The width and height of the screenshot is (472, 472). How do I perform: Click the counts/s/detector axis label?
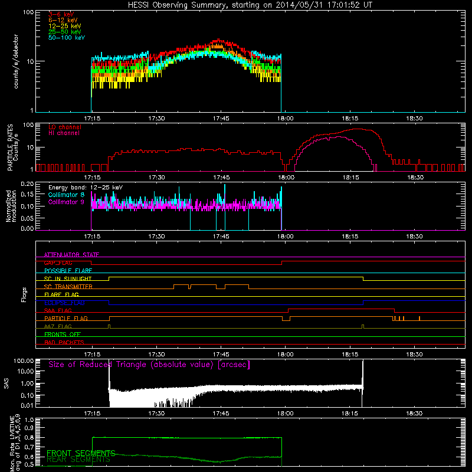(16, 61)
